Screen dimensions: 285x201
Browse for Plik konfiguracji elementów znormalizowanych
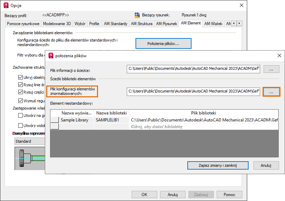tap(271, 92)
